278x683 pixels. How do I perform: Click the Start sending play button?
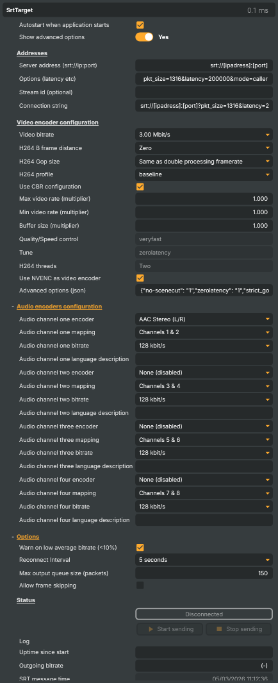tap(170, 629)
